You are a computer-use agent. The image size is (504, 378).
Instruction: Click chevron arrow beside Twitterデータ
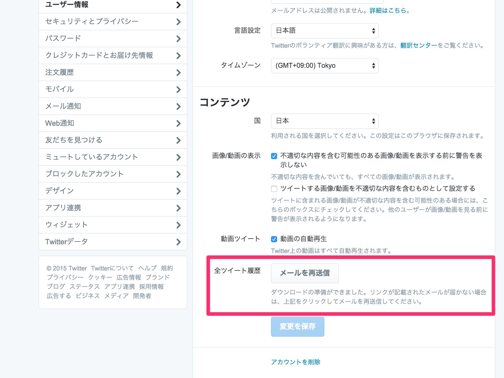click(179, 242)
